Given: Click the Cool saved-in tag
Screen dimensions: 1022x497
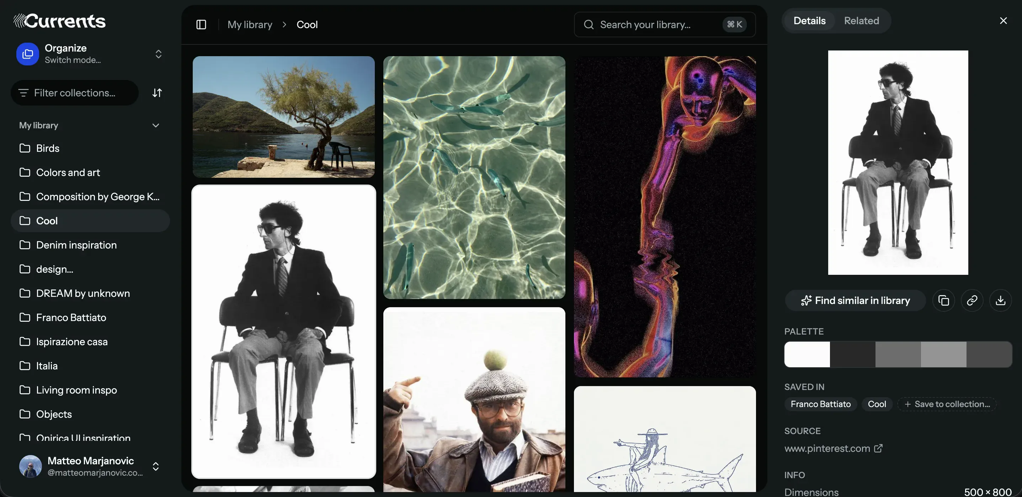Looking at the screenshot, I should (x=877, y=404).
